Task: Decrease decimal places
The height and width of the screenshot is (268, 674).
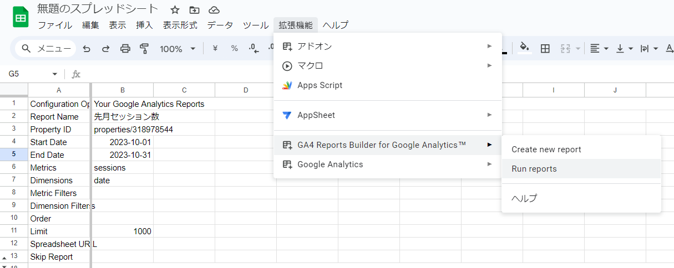Action: coord(254,49)
